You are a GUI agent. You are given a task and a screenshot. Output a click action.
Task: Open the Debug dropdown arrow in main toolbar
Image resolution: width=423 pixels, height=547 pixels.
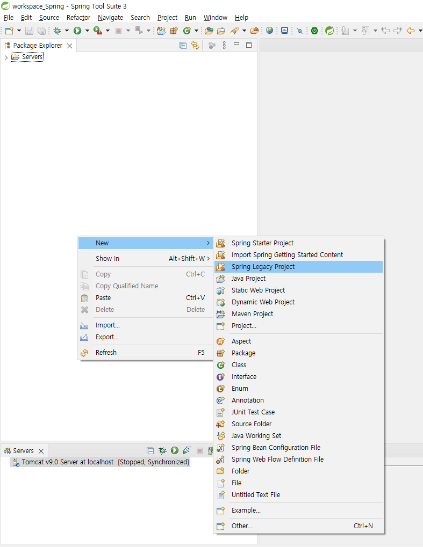(67, 31)
